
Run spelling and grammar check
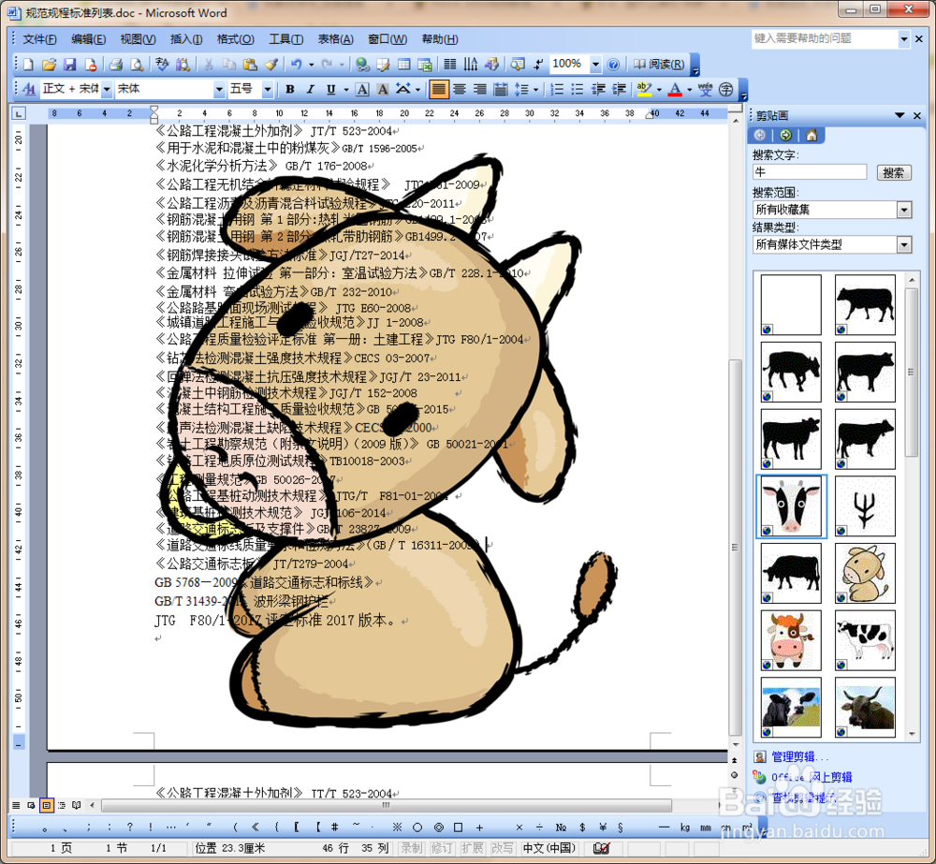coord(162,64)
